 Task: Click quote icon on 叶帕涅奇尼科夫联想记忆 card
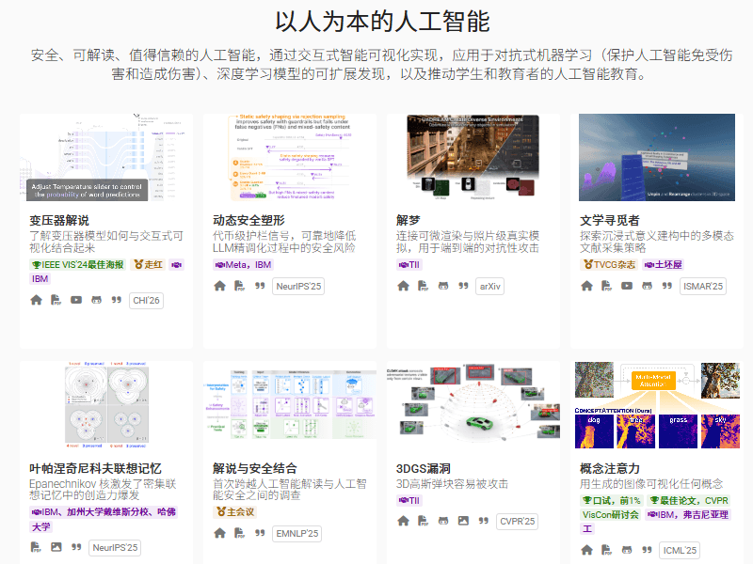[x=76, y=547]
